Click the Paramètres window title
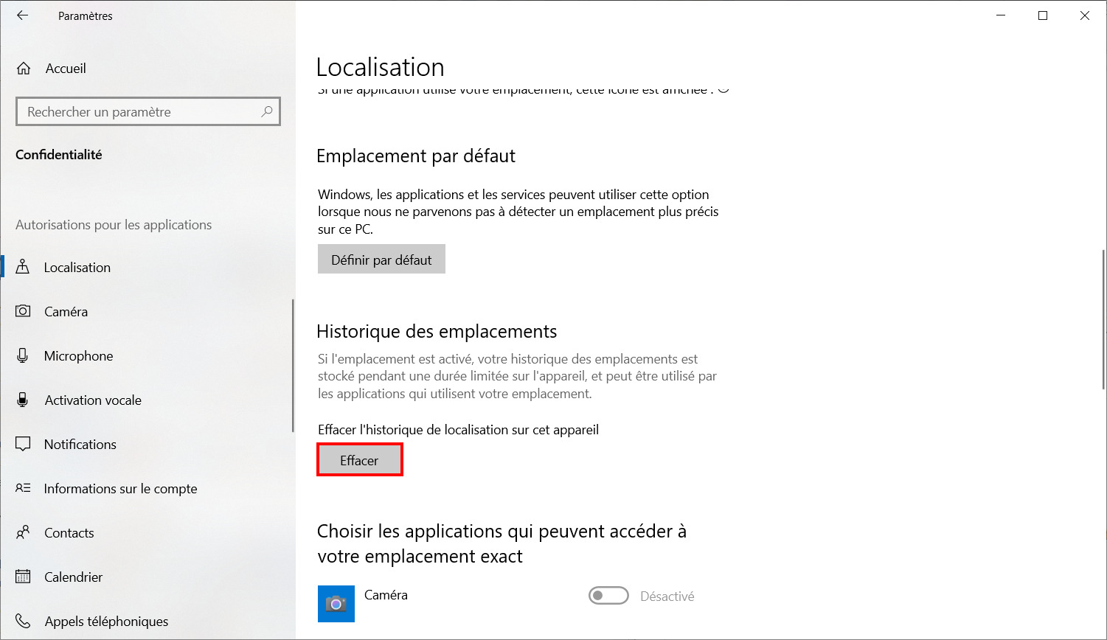The width and height of the screenshot is (1107, 640). (x=86, y=15)
